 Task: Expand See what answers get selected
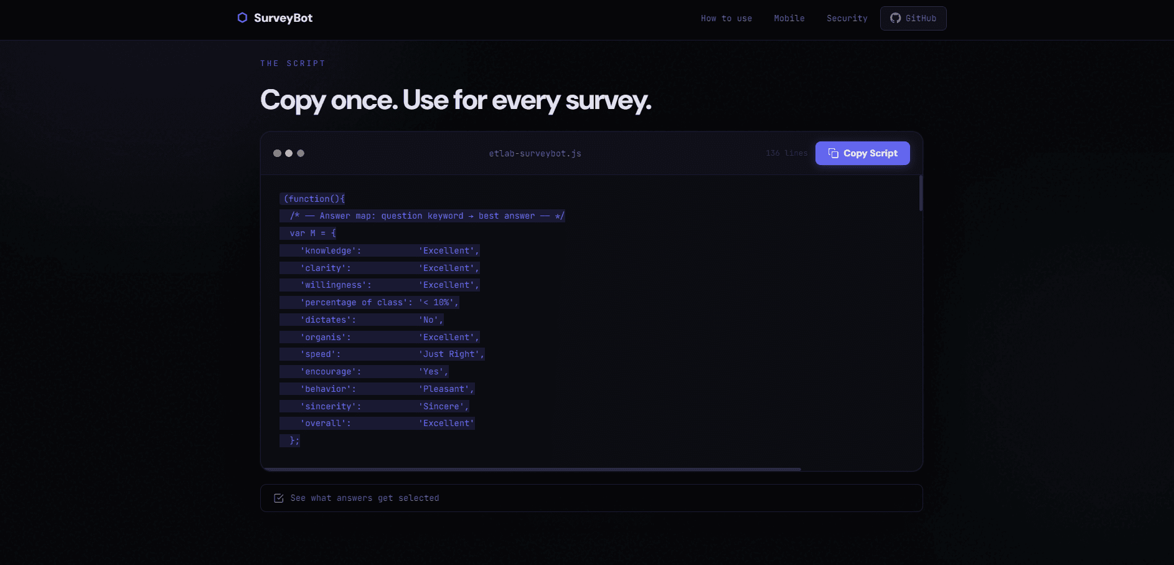pyautogui.click(x=365, y=498)
